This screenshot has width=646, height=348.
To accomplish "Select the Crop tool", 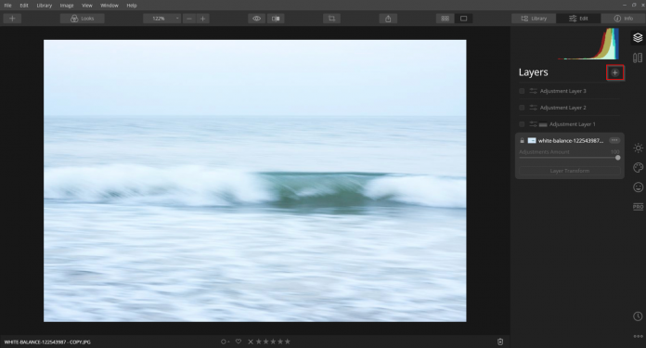I will point(331,19).
